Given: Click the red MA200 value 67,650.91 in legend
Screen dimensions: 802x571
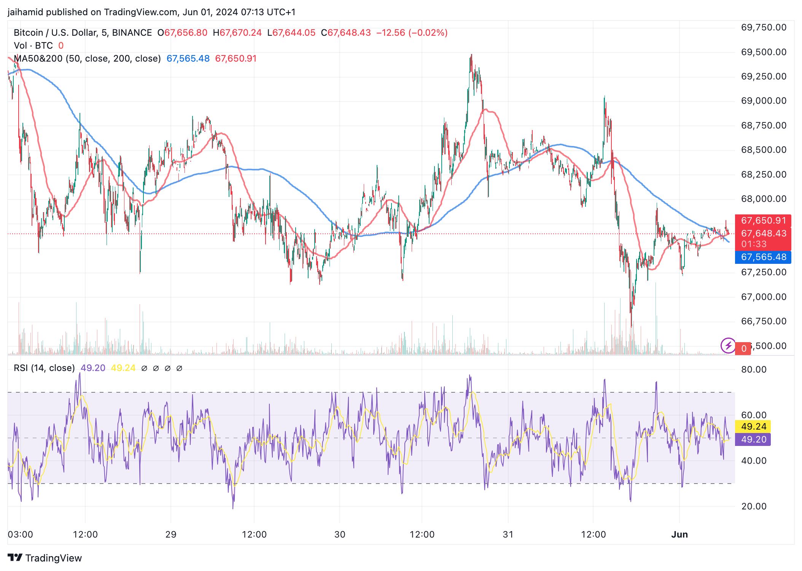Looking at the screenshot, I should point(236,59).
